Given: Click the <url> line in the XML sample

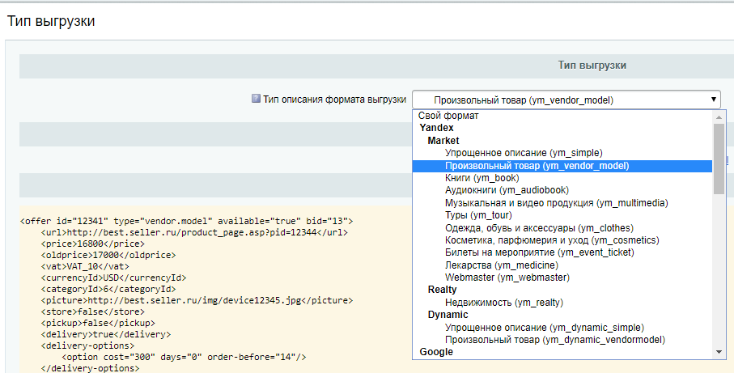Looking at the screenshot, I should click(x=194, y=232).
